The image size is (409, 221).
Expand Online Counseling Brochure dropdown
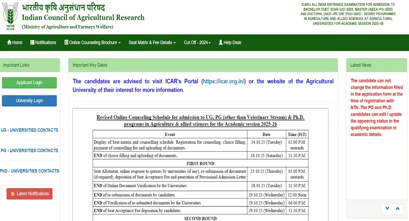point(93,43)
